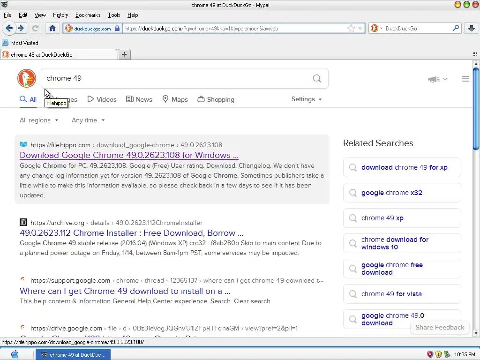Image resolution: width=480 pixels, height=360 pixels.
Task: Bookmark this page with the star icon
Action: 351,29
